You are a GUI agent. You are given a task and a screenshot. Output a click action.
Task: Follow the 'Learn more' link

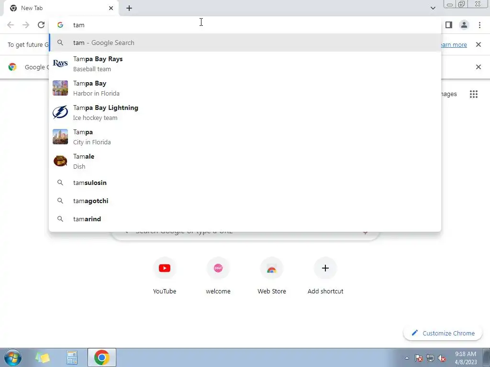[454, 44]
